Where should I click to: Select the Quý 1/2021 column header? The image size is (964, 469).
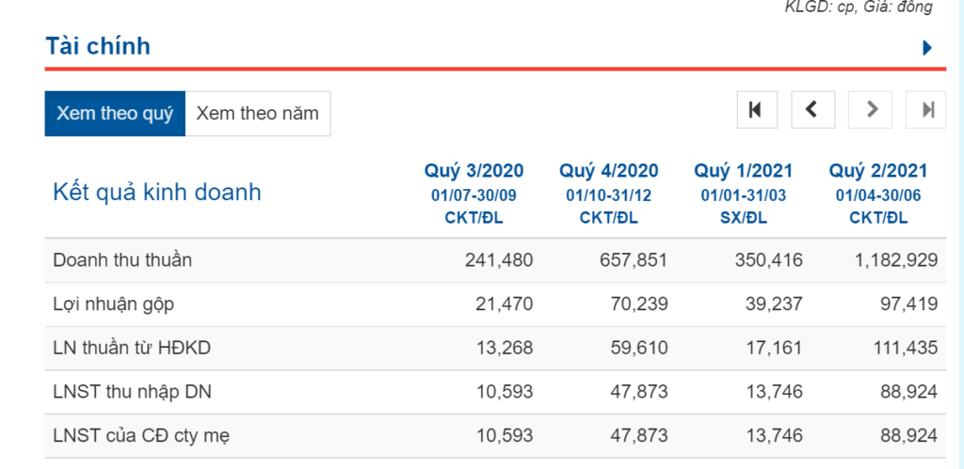743,171
